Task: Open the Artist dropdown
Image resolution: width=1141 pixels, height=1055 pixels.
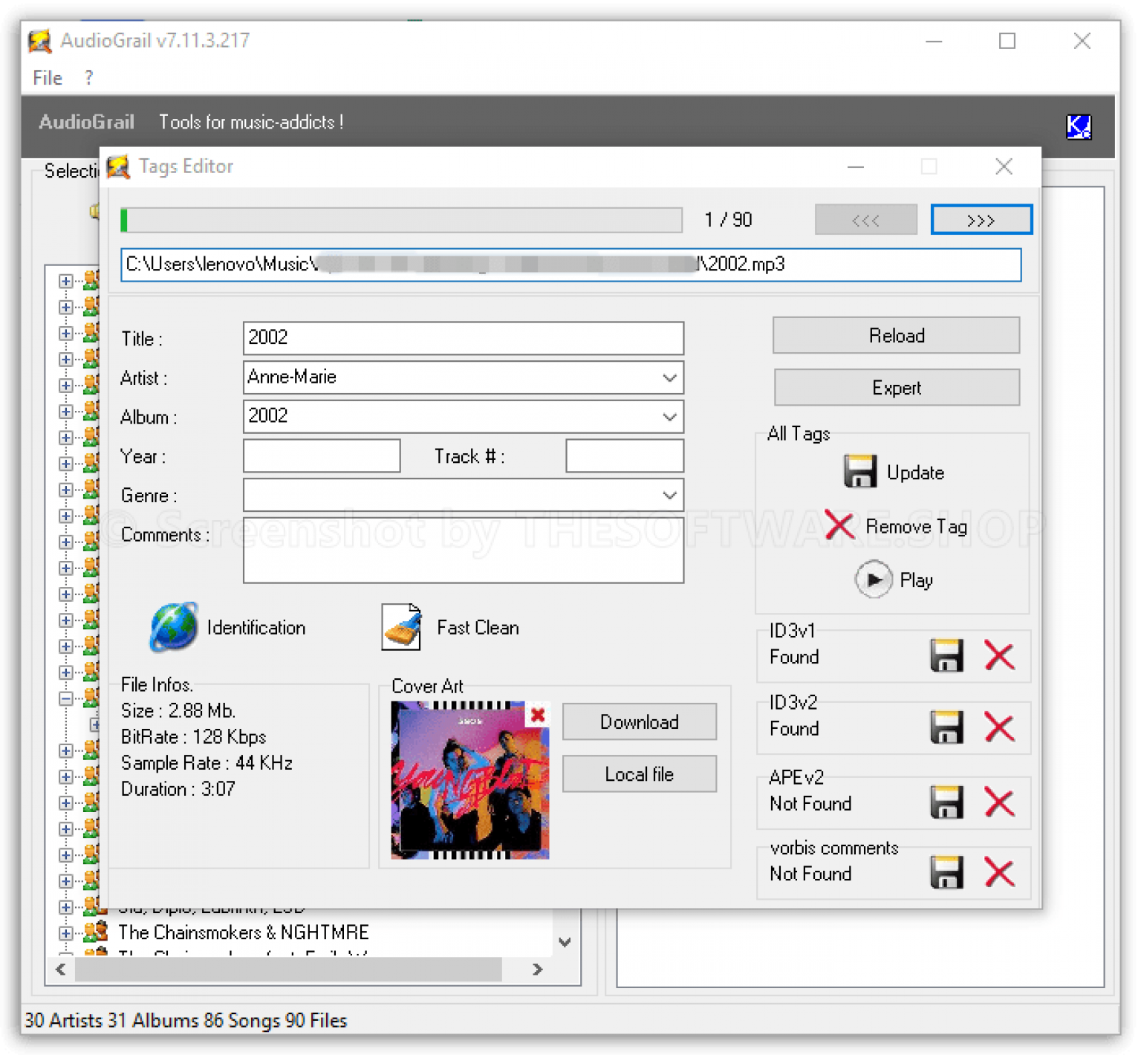Action: pyautogui.click(x=669, y=377)
